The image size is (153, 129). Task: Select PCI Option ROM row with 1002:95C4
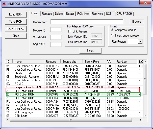pos(76,94)
